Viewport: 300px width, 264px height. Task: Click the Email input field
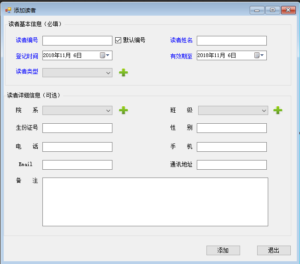click(77, 165)
